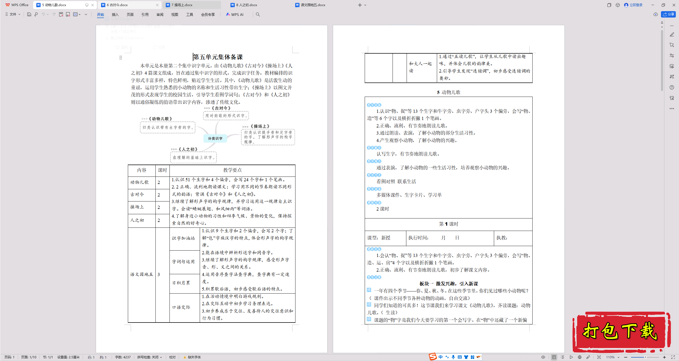The height and width of the screenshot is (361, 679).
Task: Open WPS AI assistant
Action: pyautogui.click(x=235, y=15)
